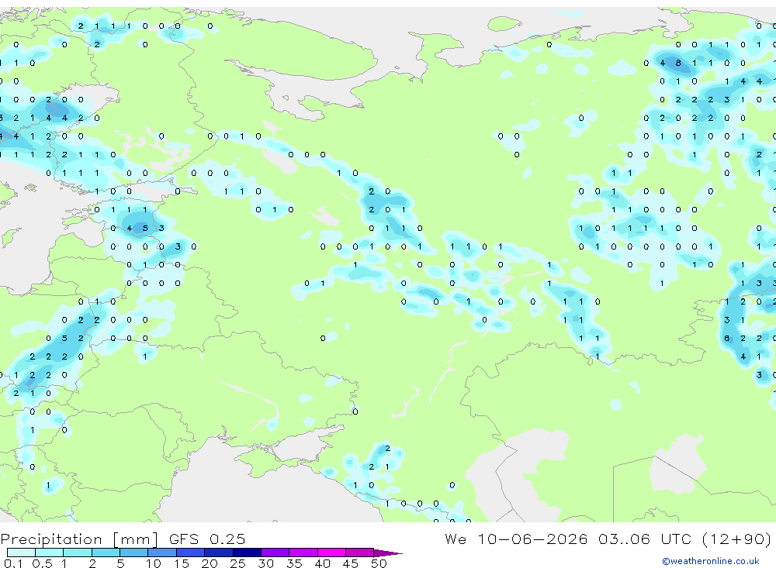Select the 45–50 mm legend color swatch

pyautogui.click(x=360, y=553)
